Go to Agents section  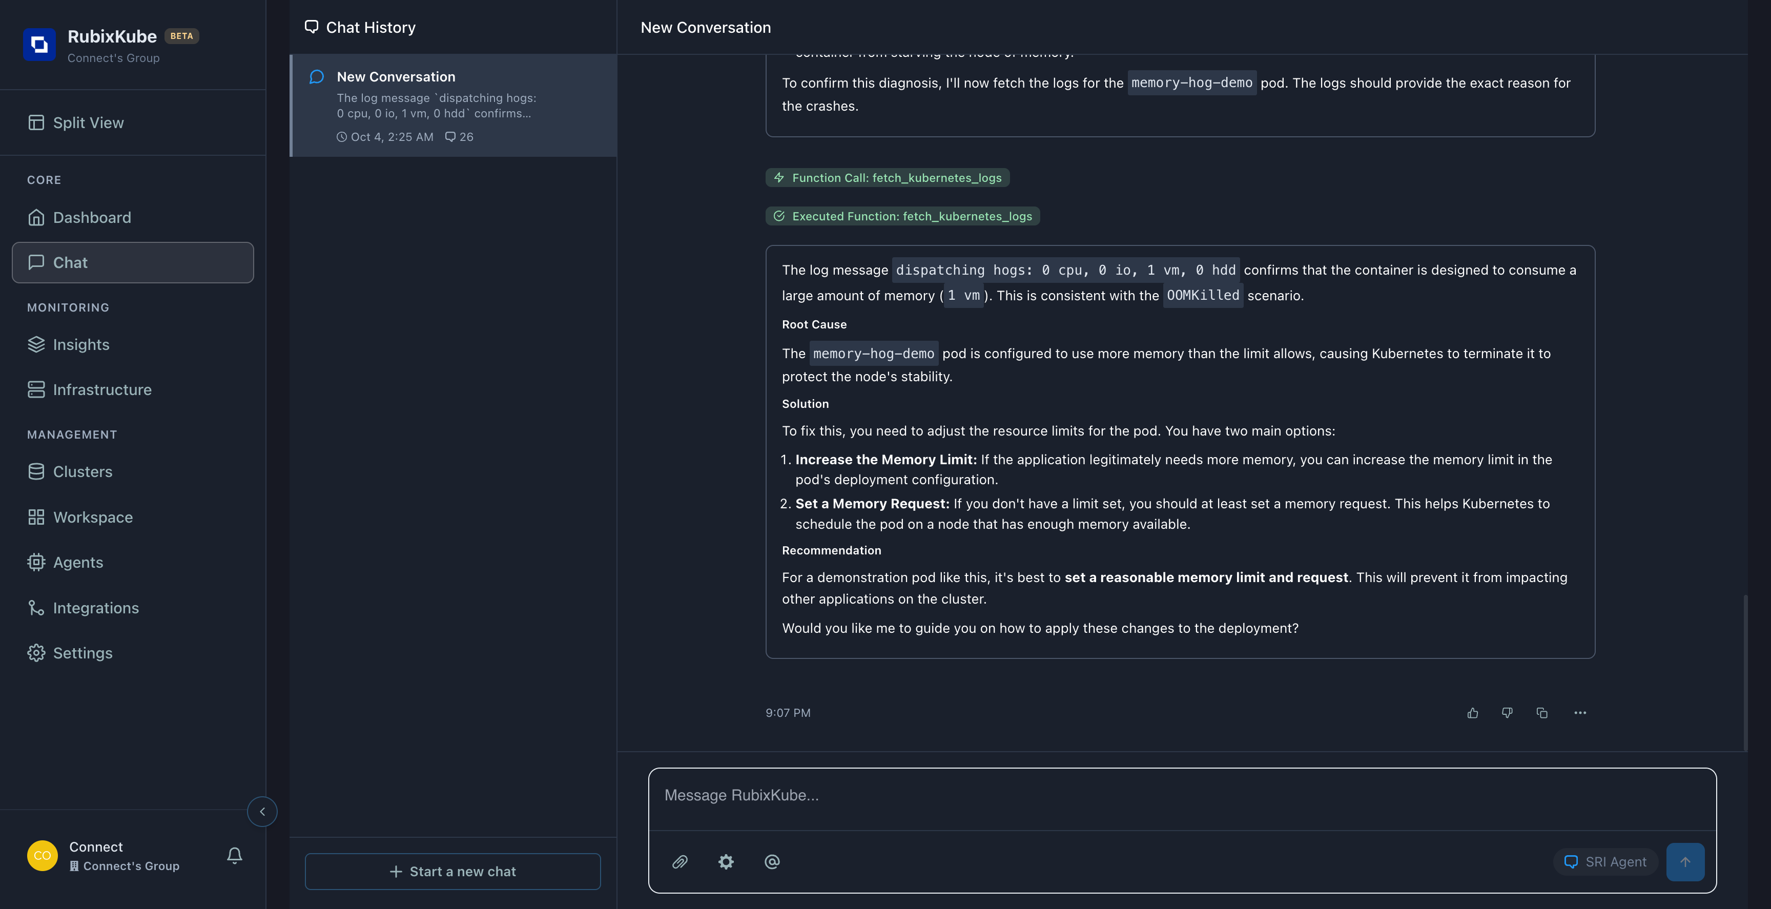[78, 563]
